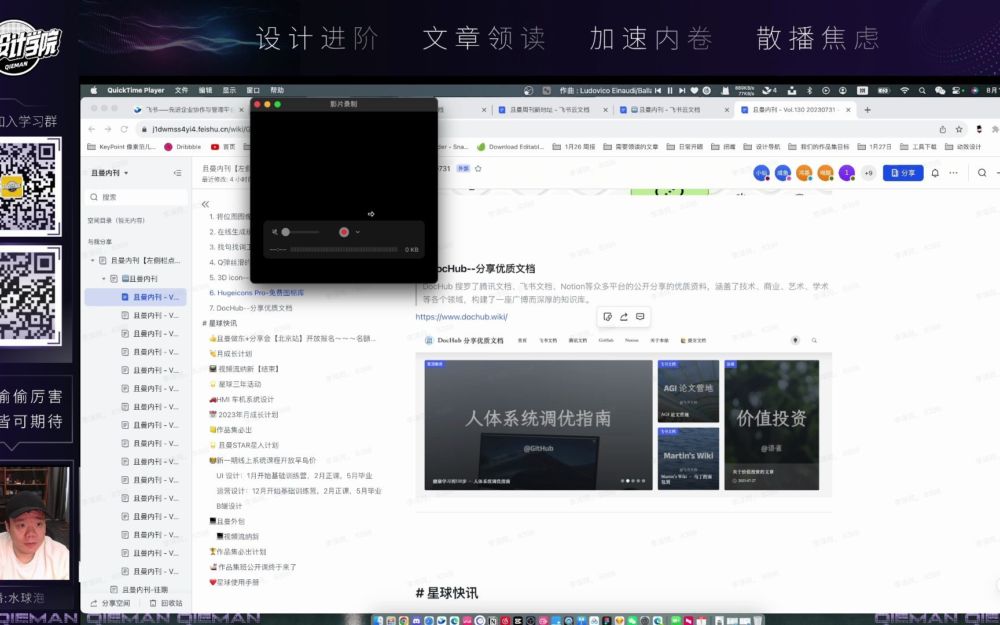Image resolution: width=1000 pixels, height=625 pixels.
Task: Skip to next track in menu bar
Action: 682,90
